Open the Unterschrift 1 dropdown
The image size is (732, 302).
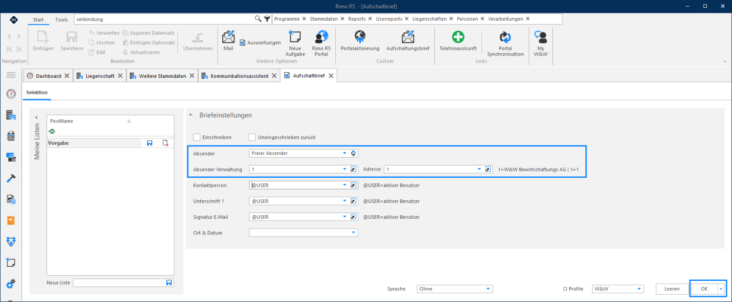point(345,201)
